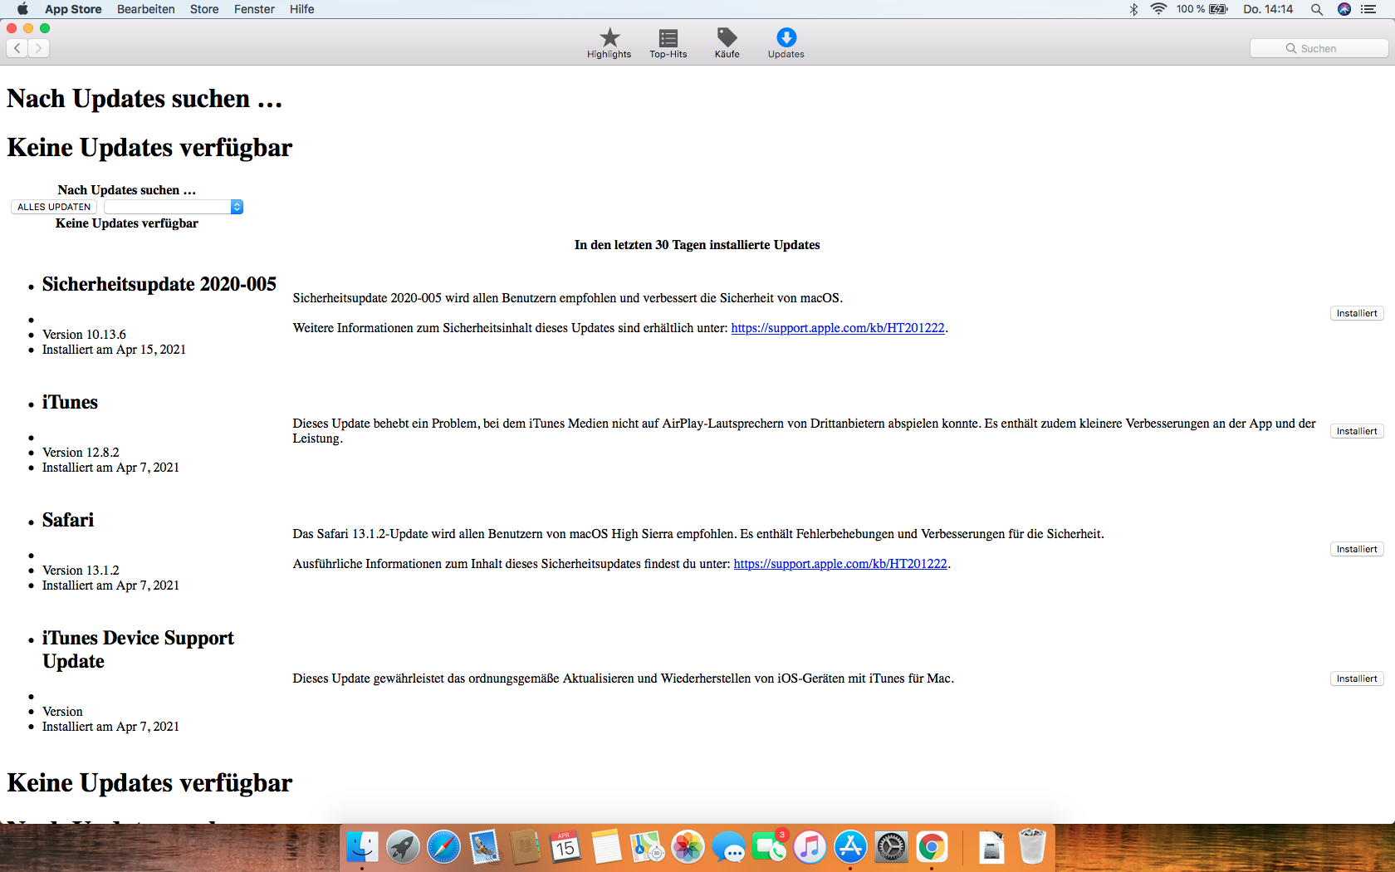Open the Highlights section
Screen dimensions: 1395x872
(609, 42)
